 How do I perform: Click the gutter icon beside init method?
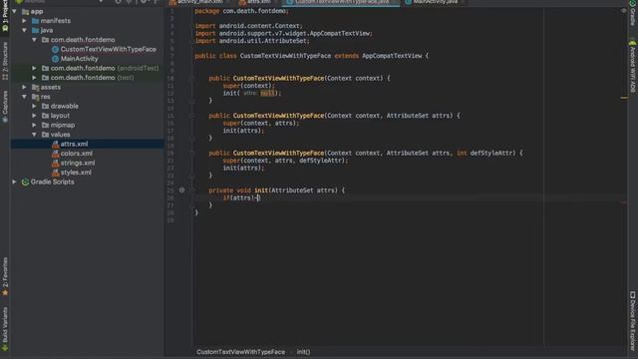181,190
